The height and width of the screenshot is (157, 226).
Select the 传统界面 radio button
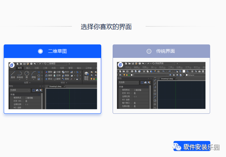[149, 51]
